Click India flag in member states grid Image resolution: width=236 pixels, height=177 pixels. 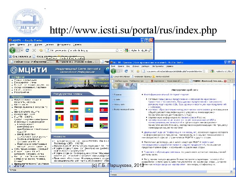point(74,110)
